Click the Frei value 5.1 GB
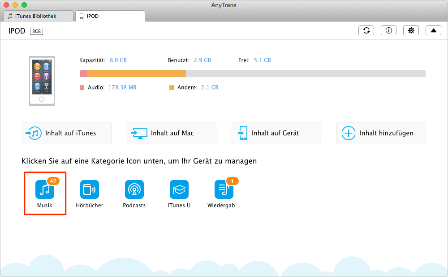Viewport: 448px width, 277px height. click(262, 60)
